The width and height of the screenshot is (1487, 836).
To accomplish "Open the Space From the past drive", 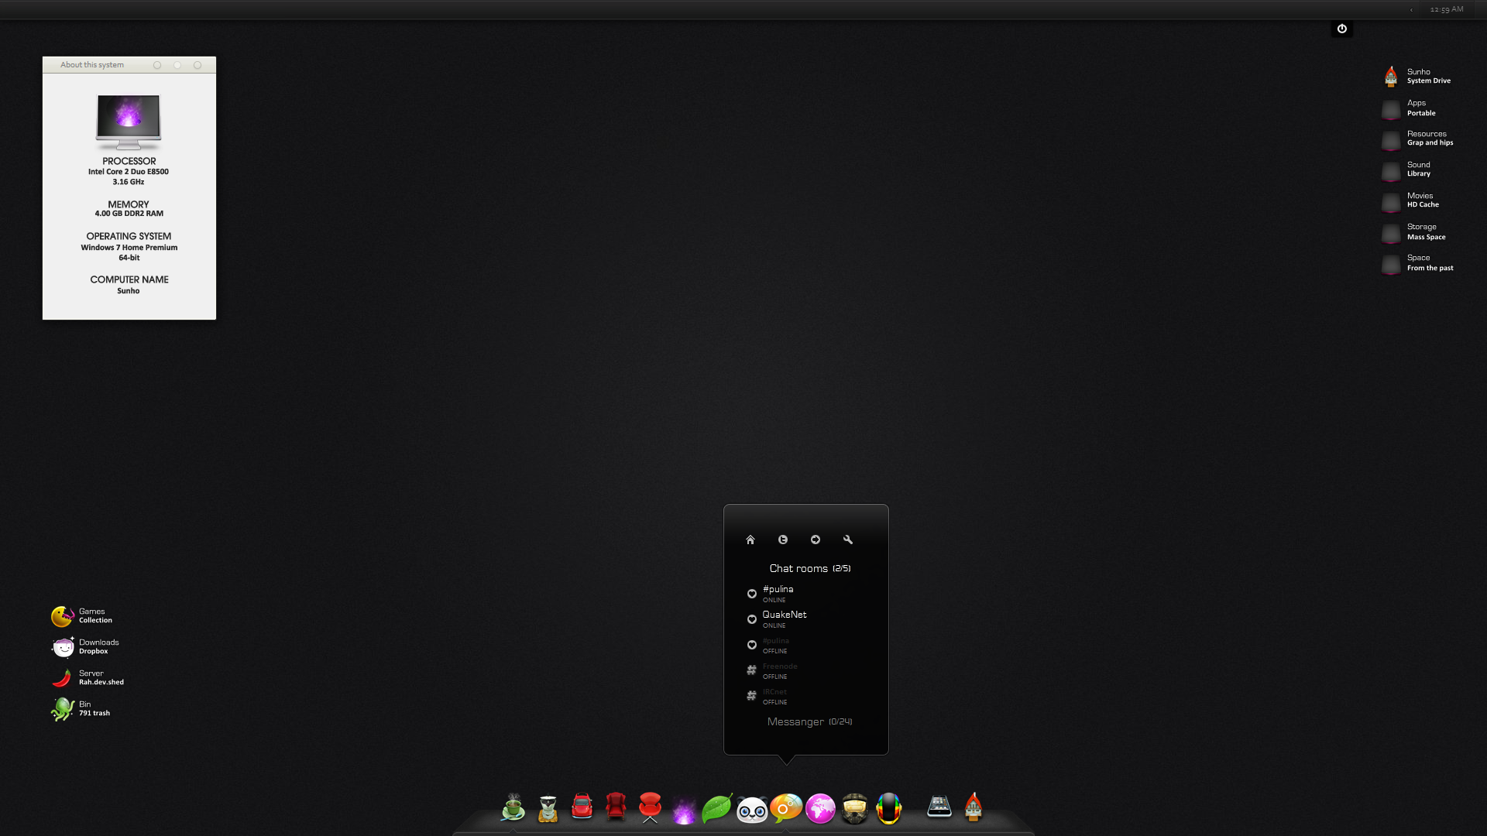I will 1391,264.
